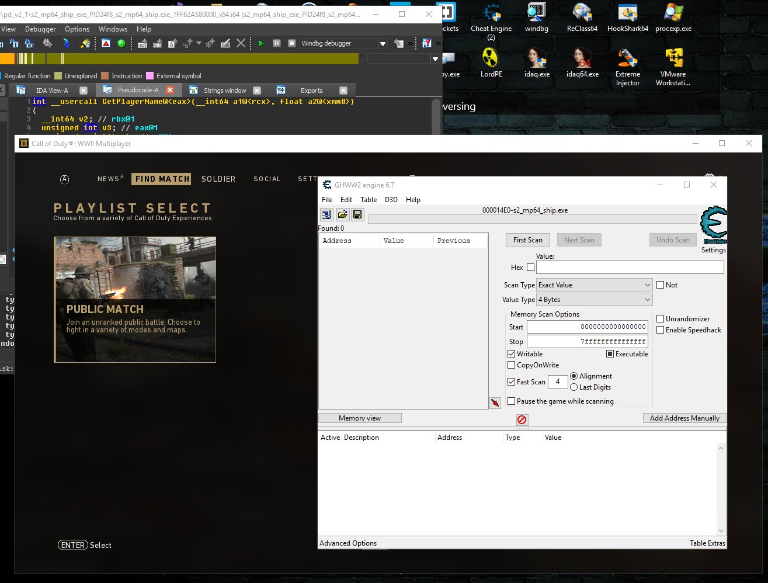Open Advanced Options in Cheat Engine
The image size is (768, 583).
point(348,543)
